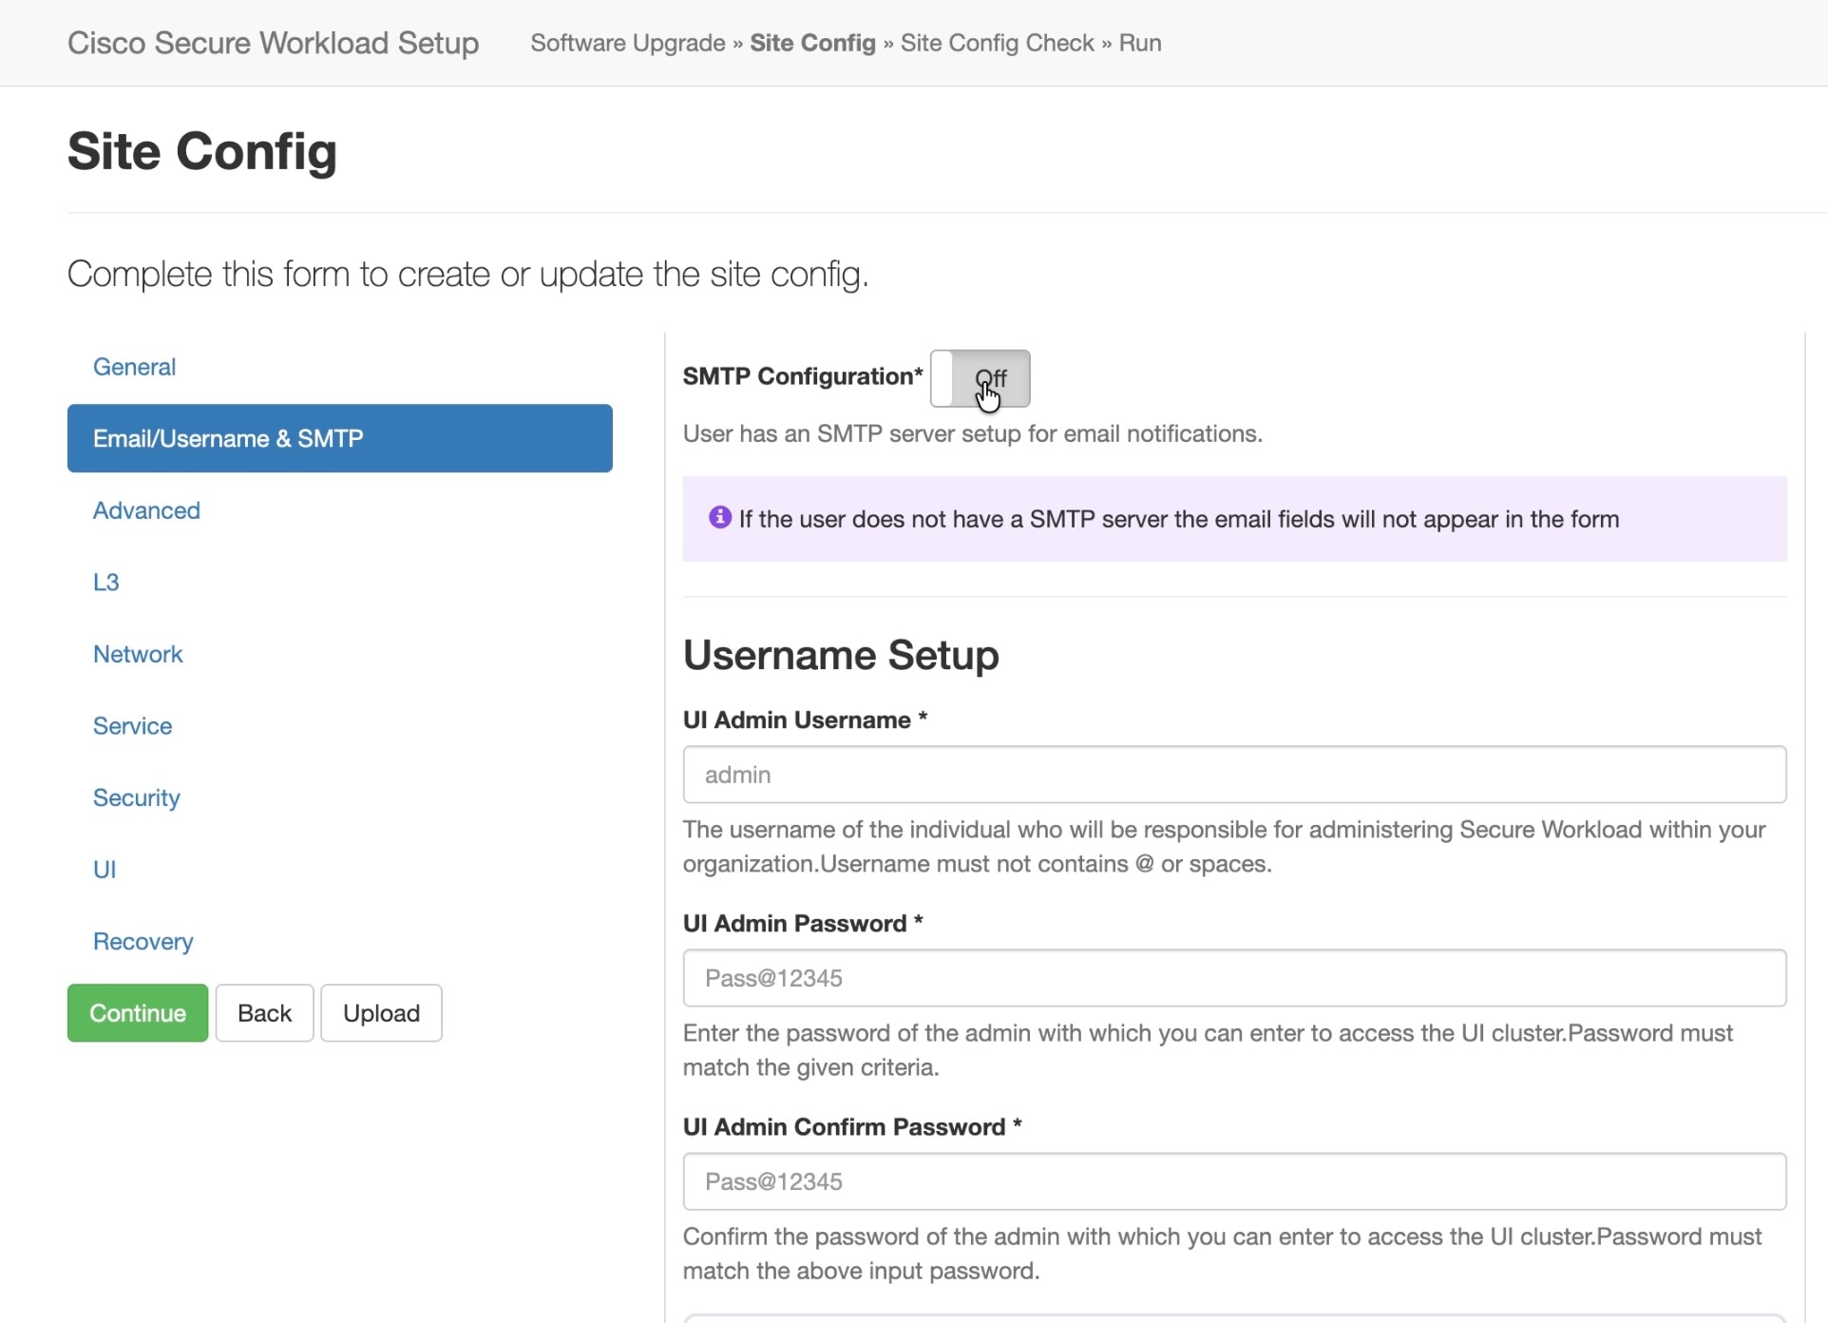
Task: Toggle the SMTP Configuration switch
Action: [x=980, y=378]
